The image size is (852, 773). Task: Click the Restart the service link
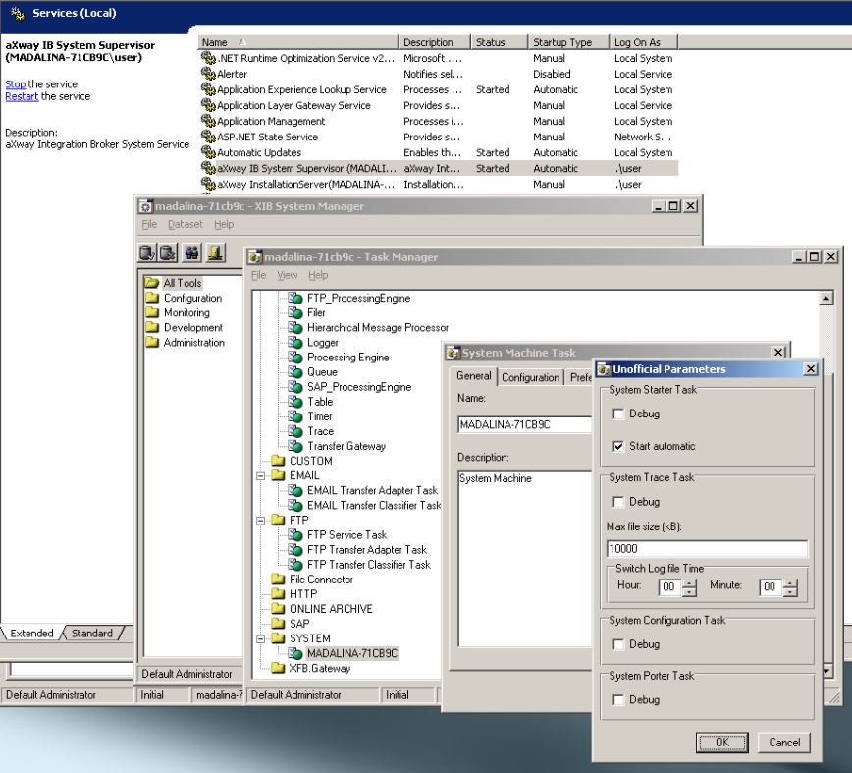click(21, 96)
